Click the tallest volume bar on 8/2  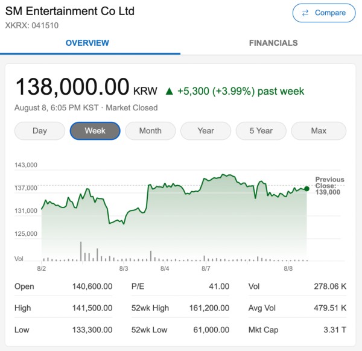coord(81,251)
